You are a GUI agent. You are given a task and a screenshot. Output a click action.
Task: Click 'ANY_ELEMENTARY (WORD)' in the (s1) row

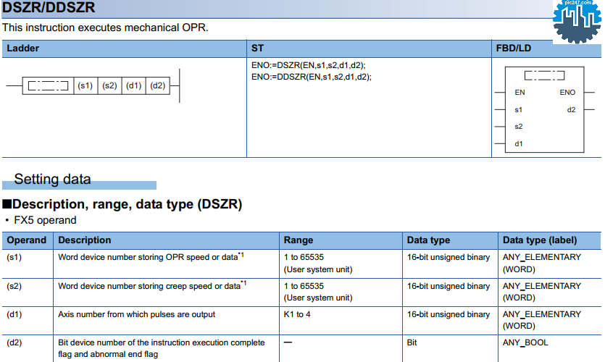tap(542, 263)
